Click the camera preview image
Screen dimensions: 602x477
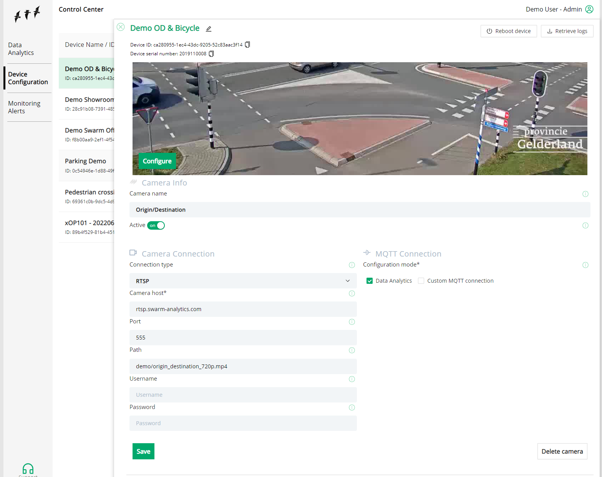pyautogui.click(x=360, y=119)
